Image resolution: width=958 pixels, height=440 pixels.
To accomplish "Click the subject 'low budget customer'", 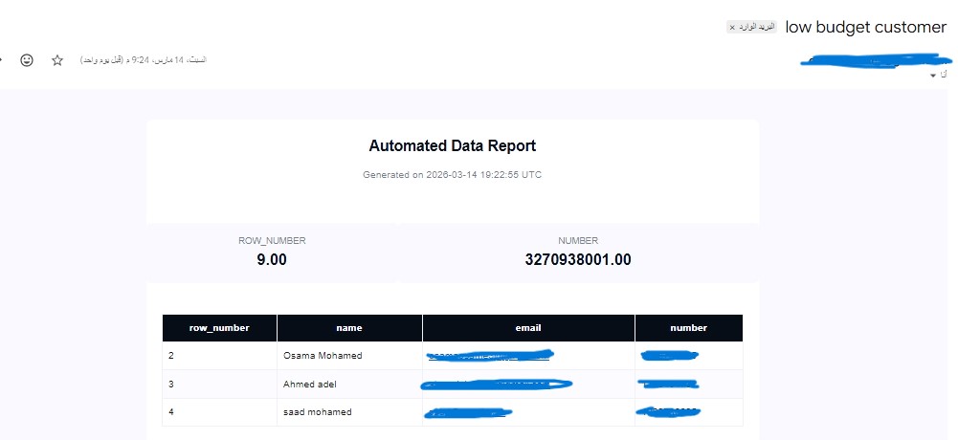I will pos(865,27).
